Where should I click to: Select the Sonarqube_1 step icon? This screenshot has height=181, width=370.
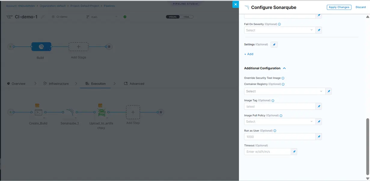click(x=70, y=112)
